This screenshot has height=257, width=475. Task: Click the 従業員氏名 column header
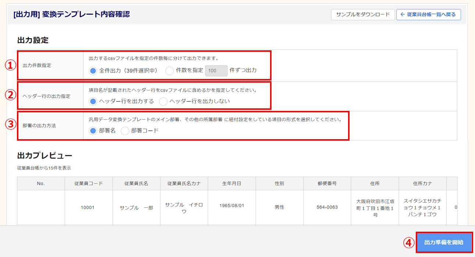click(x=137, y=184)
